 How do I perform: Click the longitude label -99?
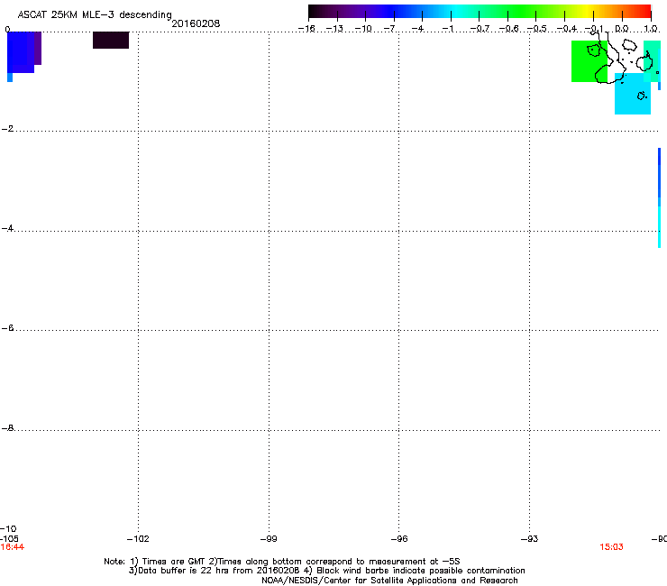point(269,539)
